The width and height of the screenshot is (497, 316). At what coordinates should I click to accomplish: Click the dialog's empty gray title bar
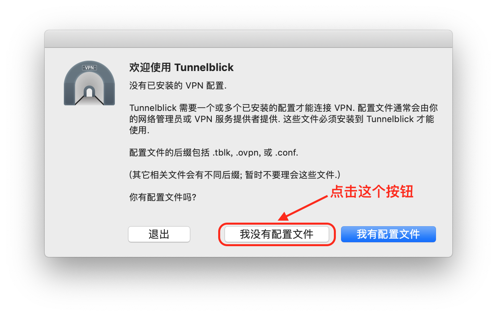[248, 39]
